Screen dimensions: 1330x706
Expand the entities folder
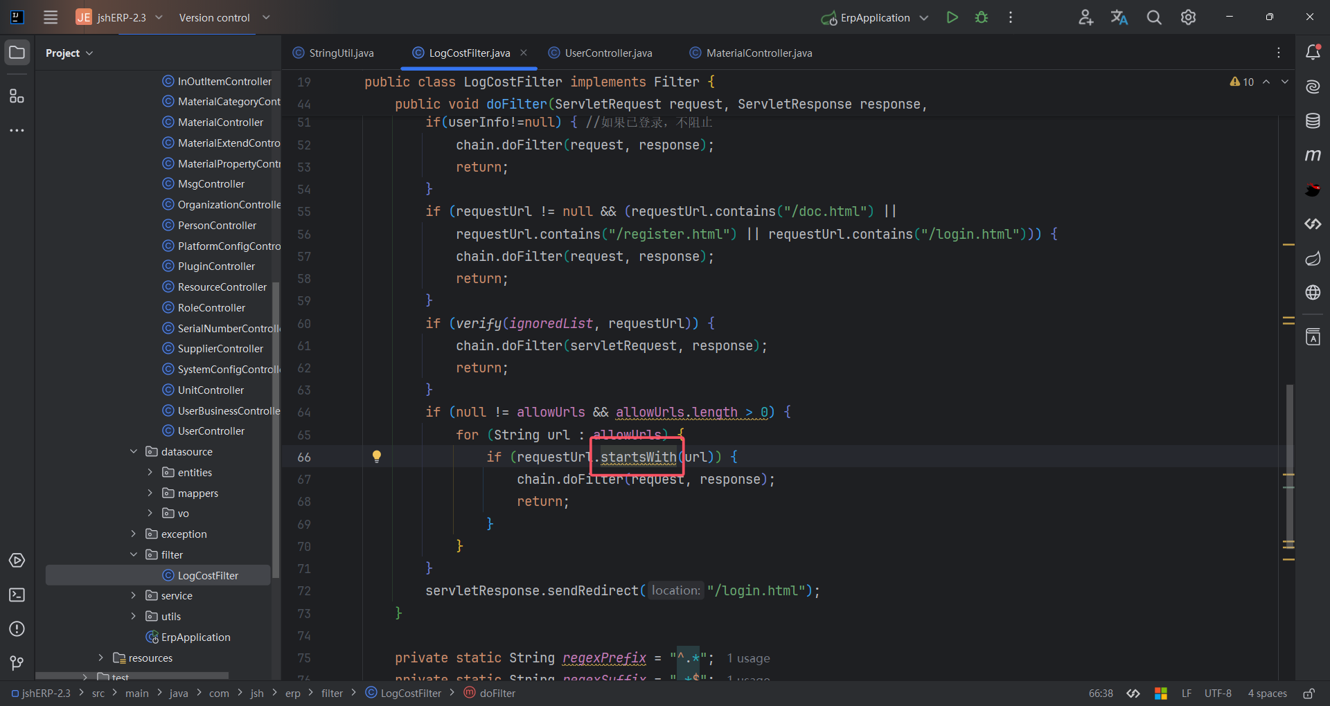(x=150, y=472)
